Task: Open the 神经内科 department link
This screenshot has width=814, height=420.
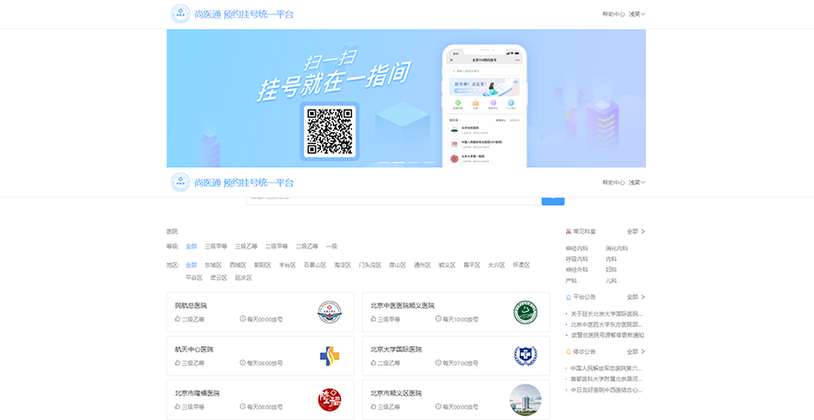Action: coord(577,248)
